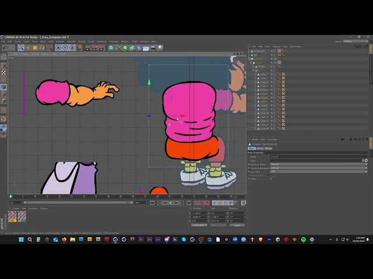This screenshot has height=279, width=373.
Task: Toggle the X axis lock
Action: click(58, 48)
